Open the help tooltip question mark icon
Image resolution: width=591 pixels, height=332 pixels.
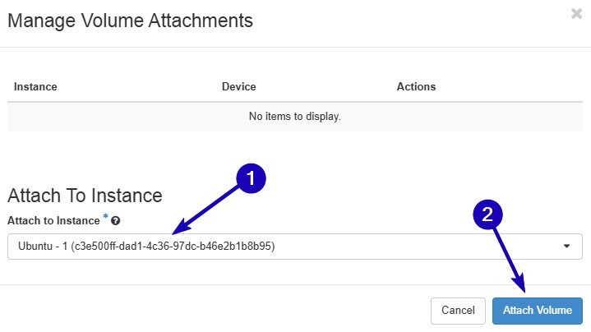click(116, 221)
